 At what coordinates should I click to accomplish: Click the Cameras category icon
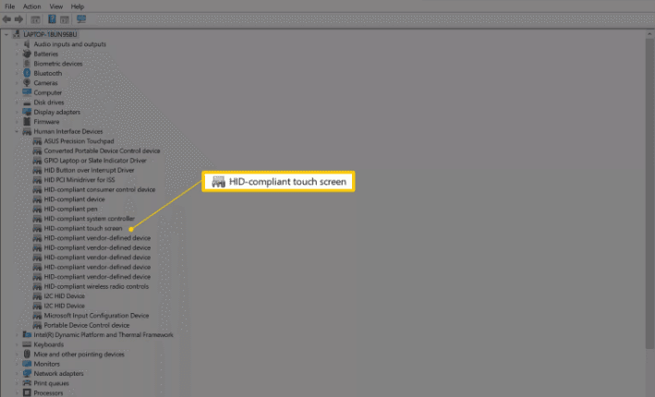28,83
